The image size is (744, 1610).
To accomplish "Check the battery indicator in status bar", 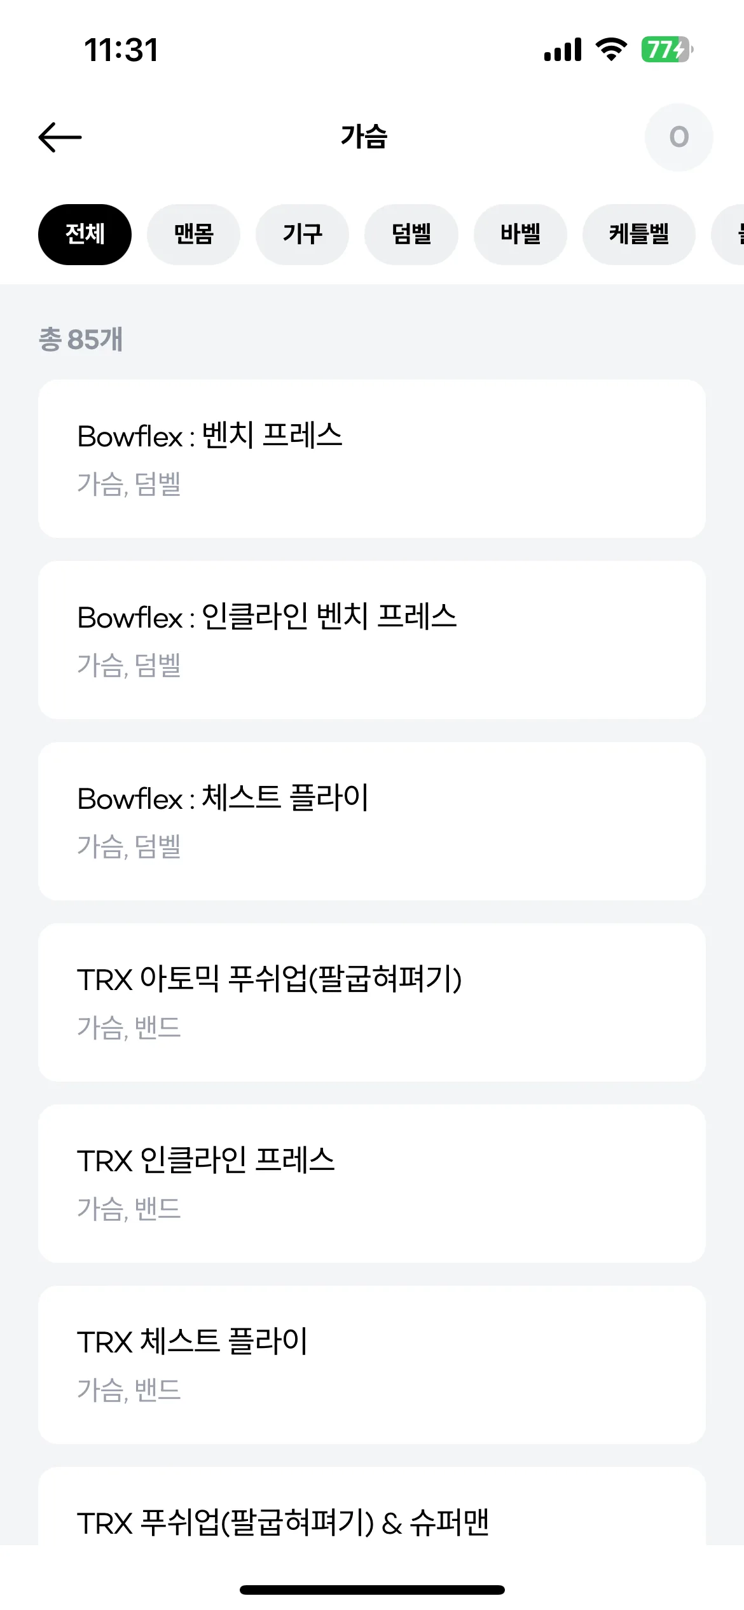I will pos(666,50).
